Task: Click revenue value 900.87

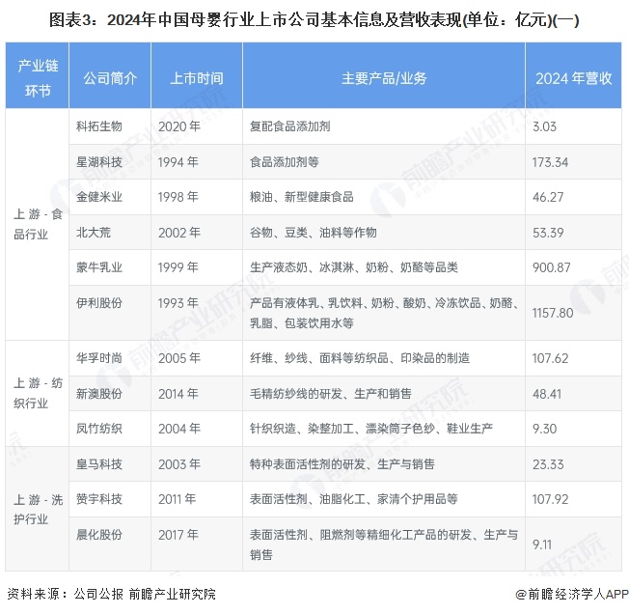Action: tap(551, 267)
